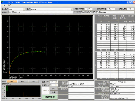The image size is (135, 102).
Task: Open the 時間レンジ 90 dropdown
Action: 56,85
